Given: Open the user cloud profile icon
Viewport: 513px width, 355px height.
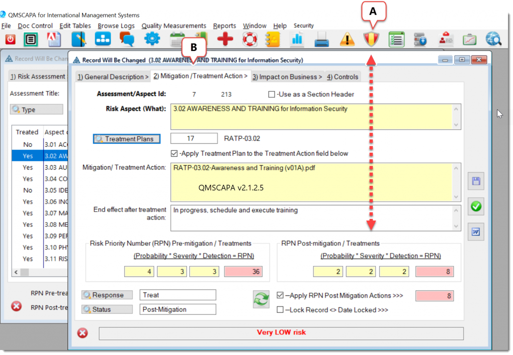Looking at the screenshot, I should coord(445,39).
